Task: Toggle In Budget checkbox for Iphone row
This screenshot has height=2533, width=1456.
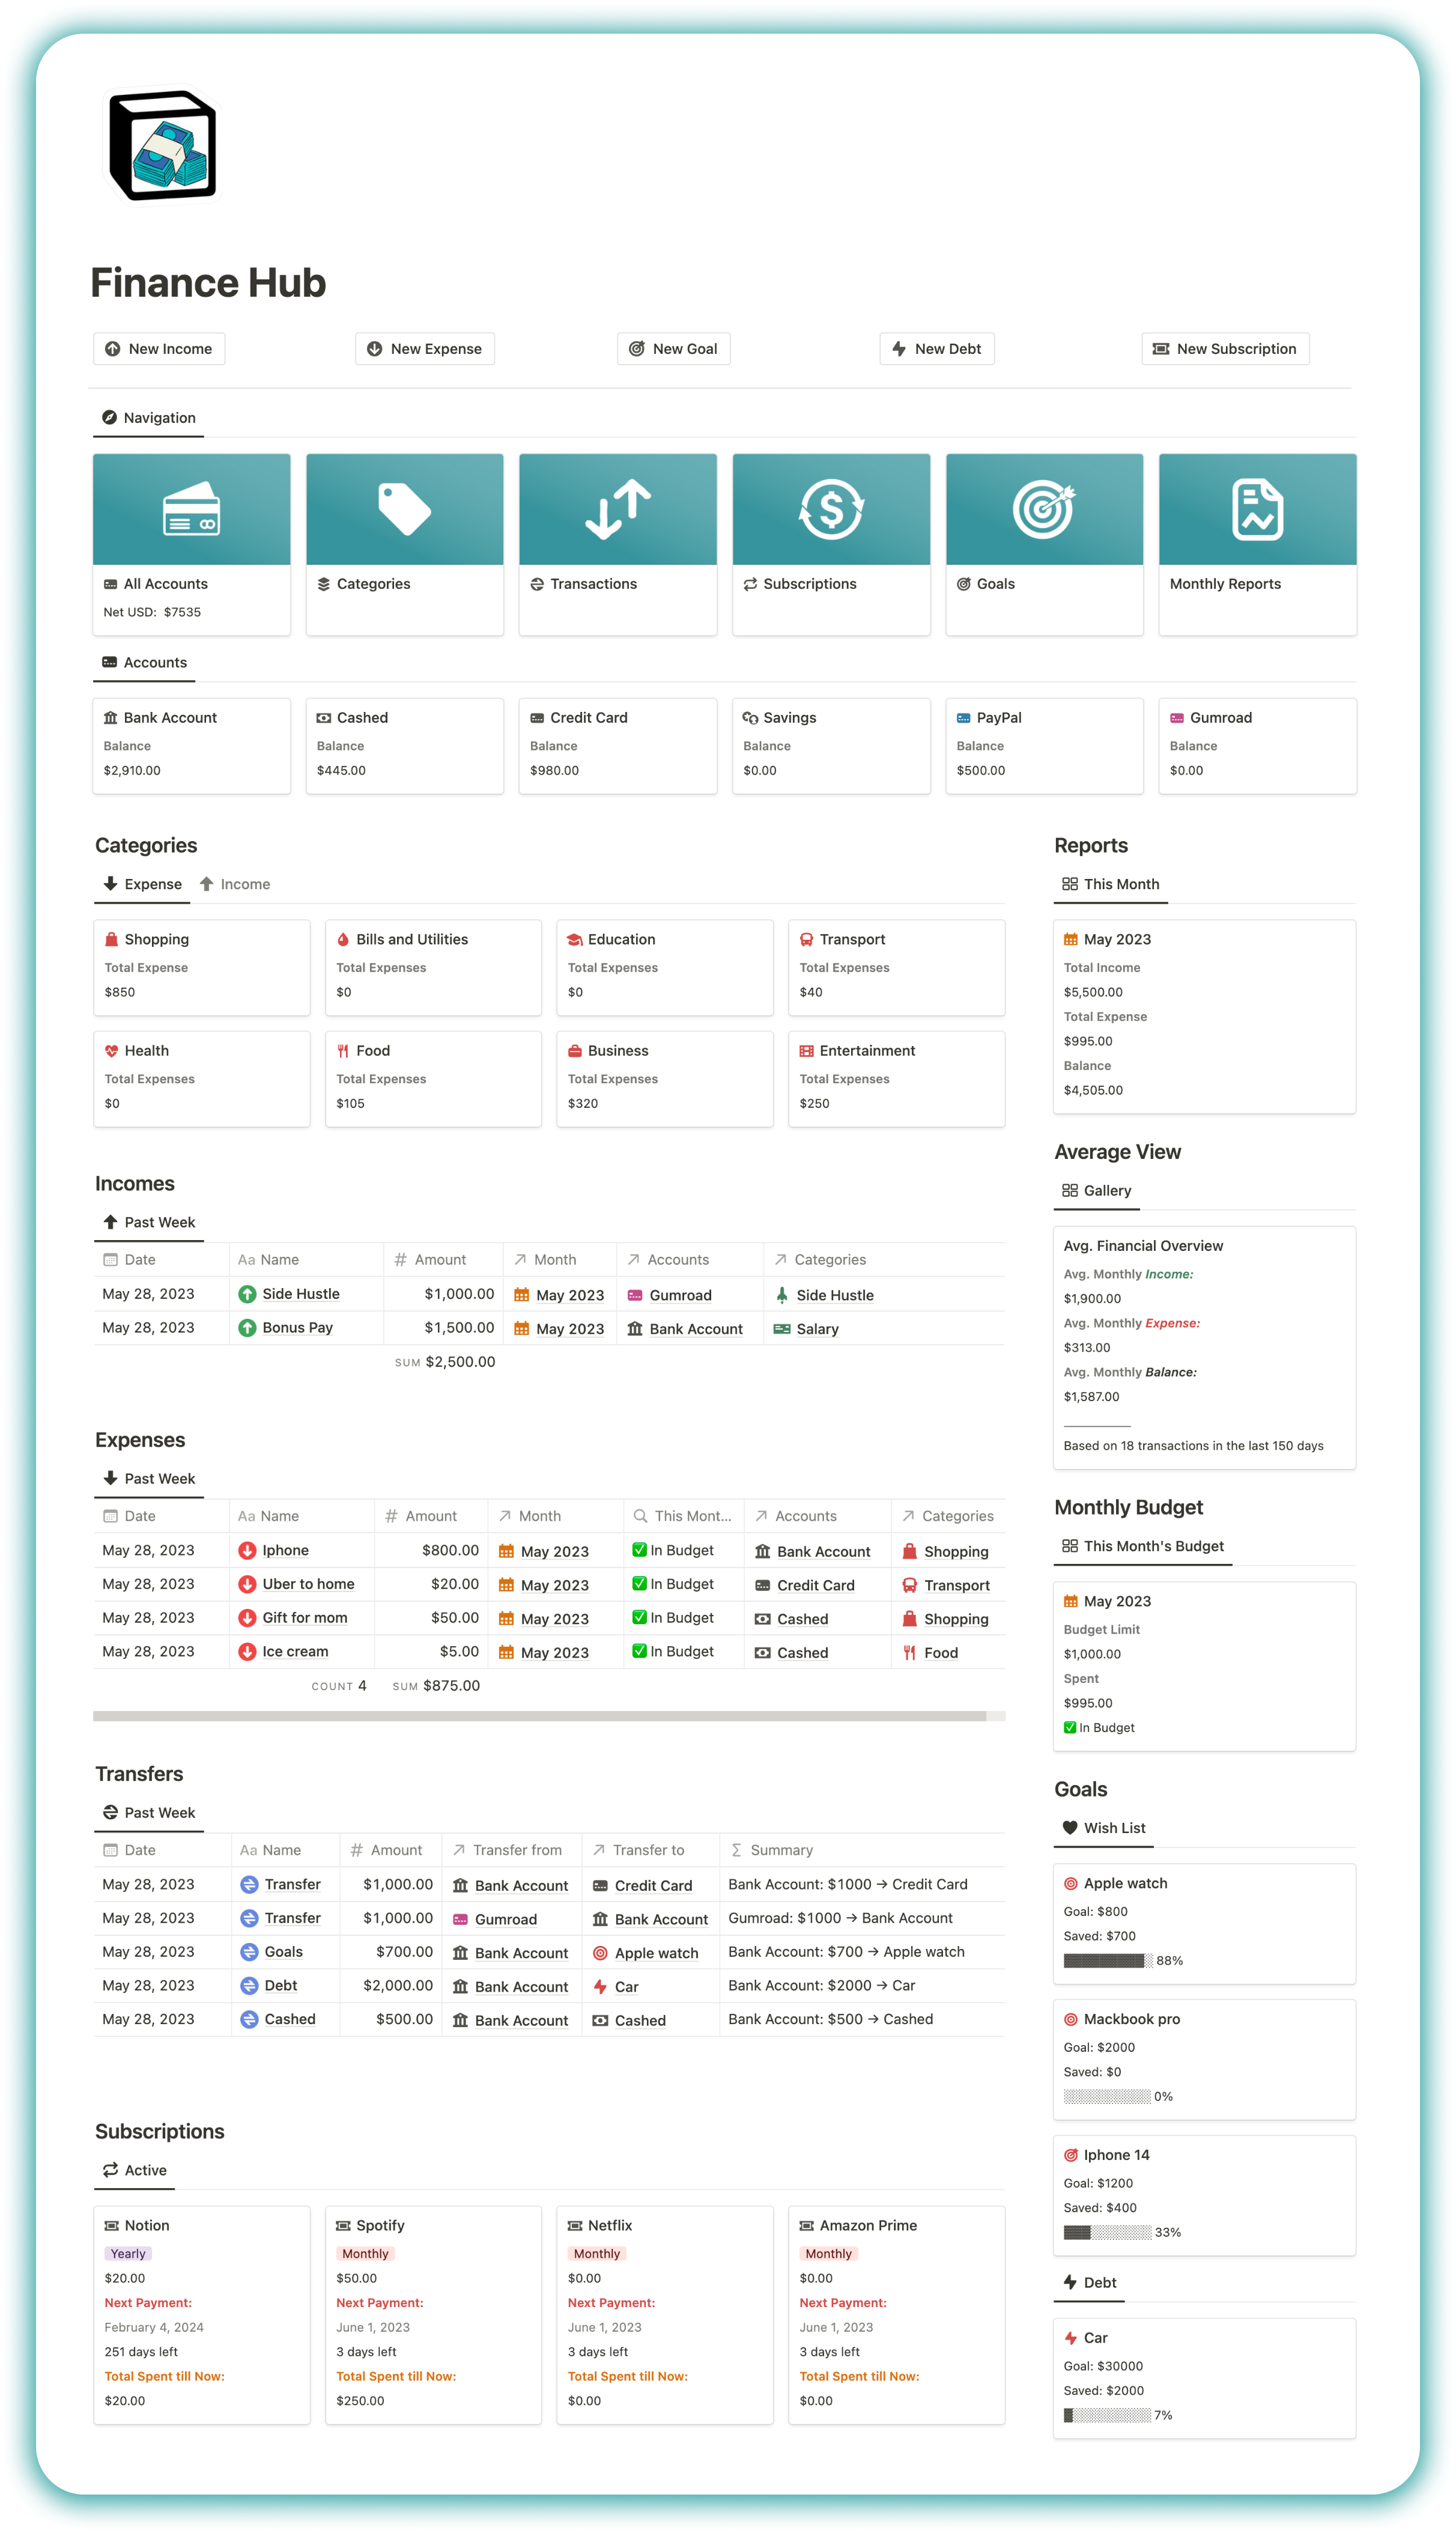Action: point(639,1550)
